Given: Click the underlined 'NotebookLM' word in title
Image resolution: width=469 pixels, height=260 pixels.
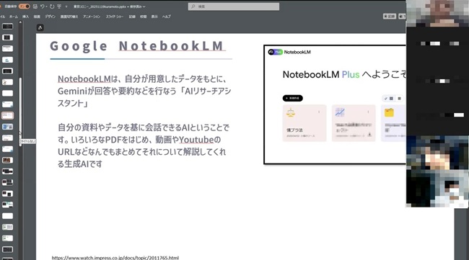Looking at the screenshot, I should coord(171,46).
